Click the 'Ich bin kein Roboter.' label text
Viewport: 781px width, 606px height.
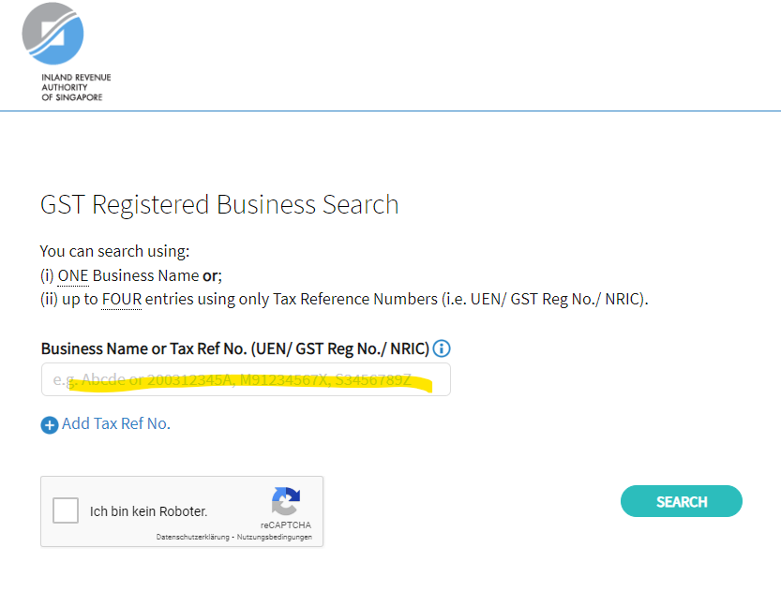pyautogui.click(x=148, y=511)
